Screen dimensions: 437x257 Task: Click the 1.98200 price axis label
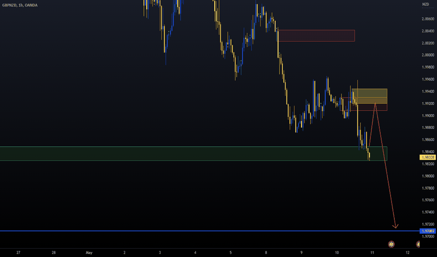[x=428, y=164]
